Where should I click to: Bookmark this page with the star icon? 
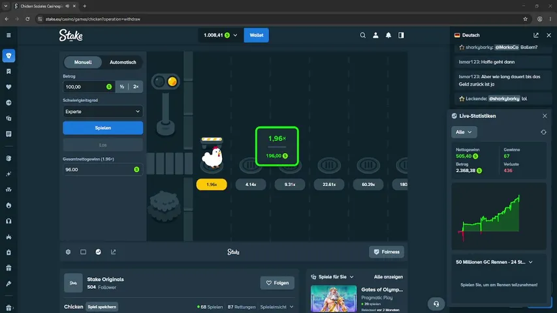(x=526, y=19)
